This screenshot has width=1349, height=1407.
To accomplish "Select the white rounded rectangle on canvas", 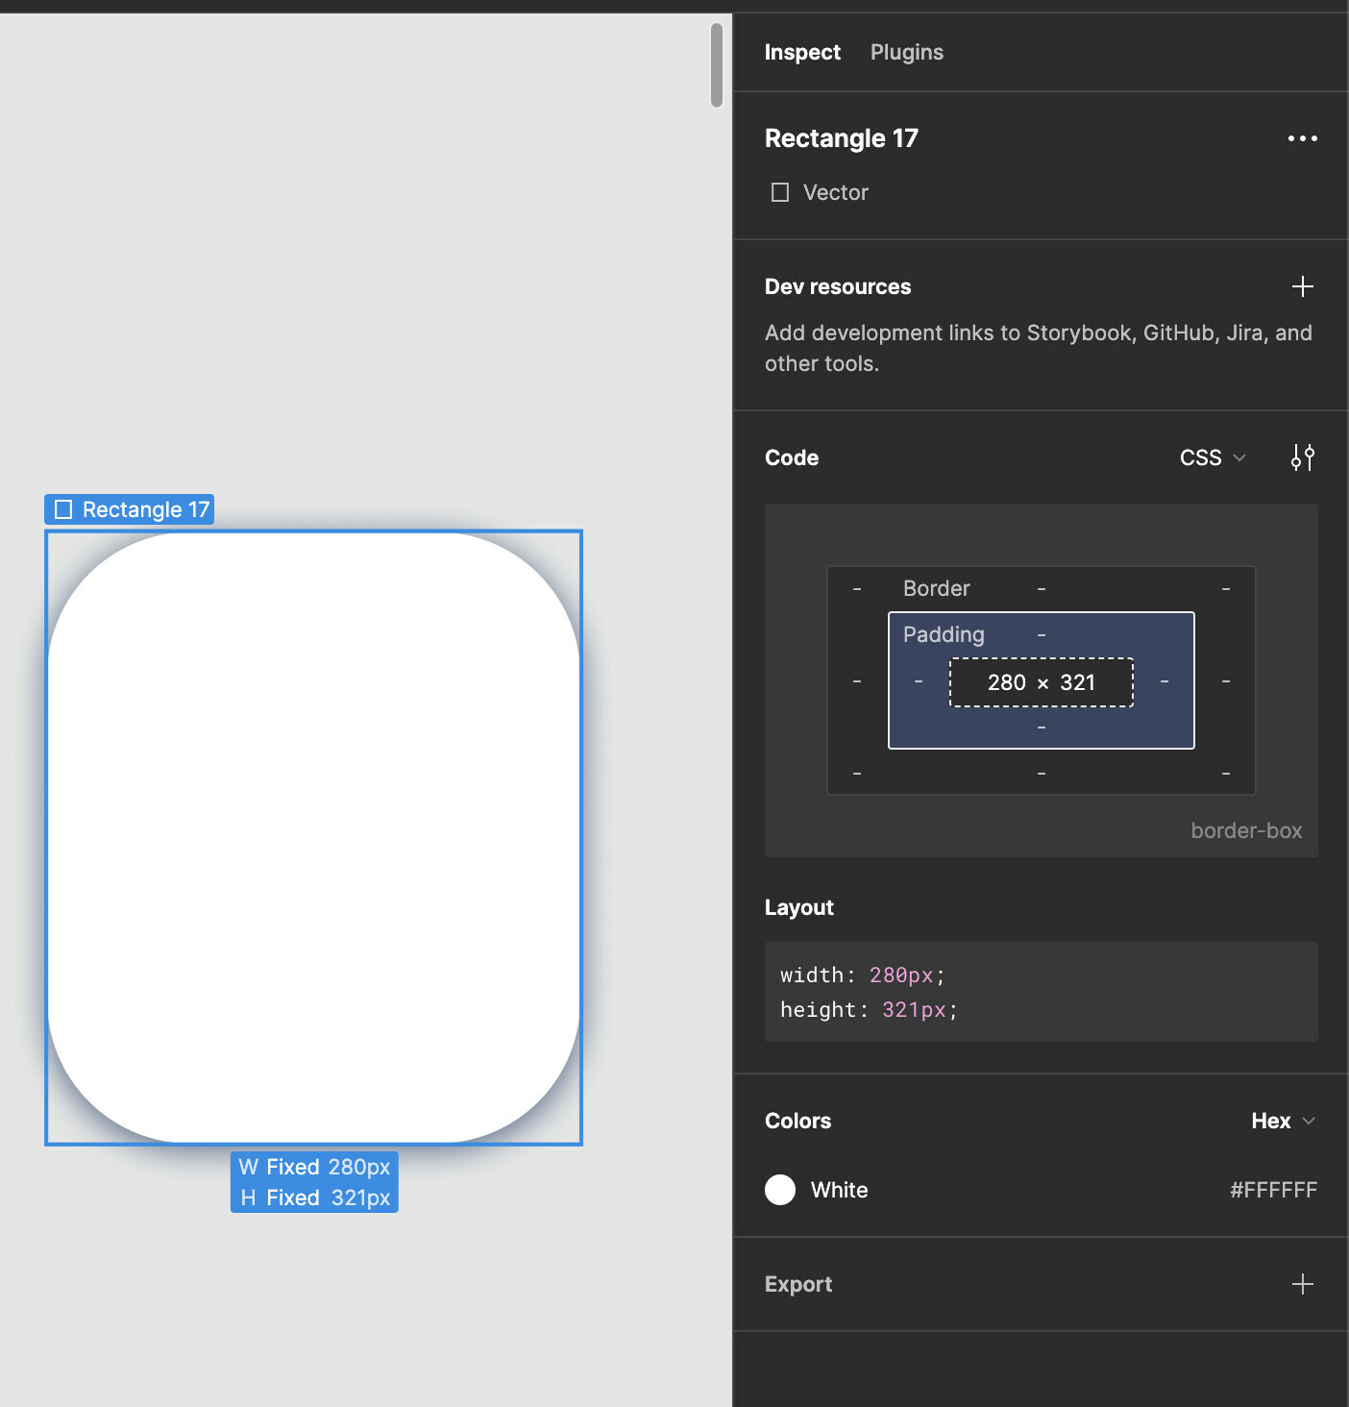I will pos(313,837).
